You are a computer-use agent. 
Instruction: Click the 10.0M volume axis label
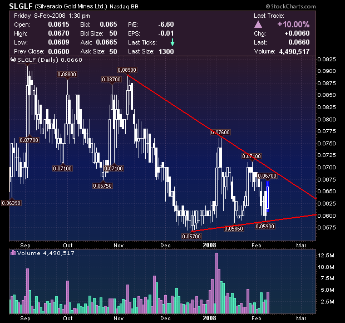coord(326,267)
